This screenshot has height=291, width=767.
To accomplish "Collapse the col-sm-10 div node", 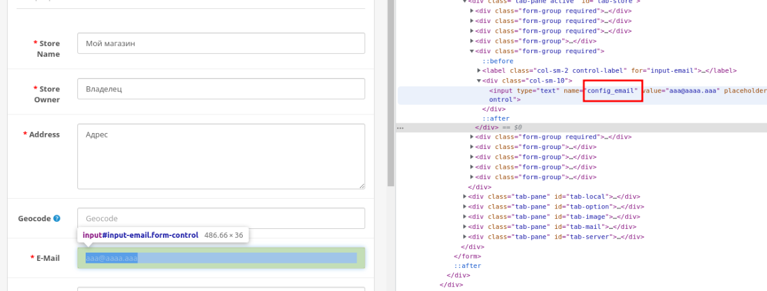I will tap(479, 81).
